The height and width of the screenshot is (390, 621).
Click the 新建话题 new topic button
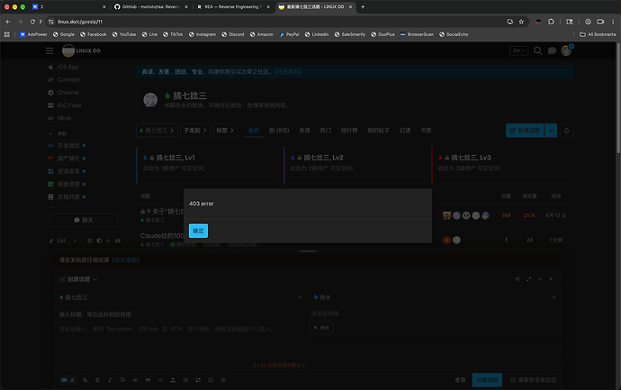(525, 131)
